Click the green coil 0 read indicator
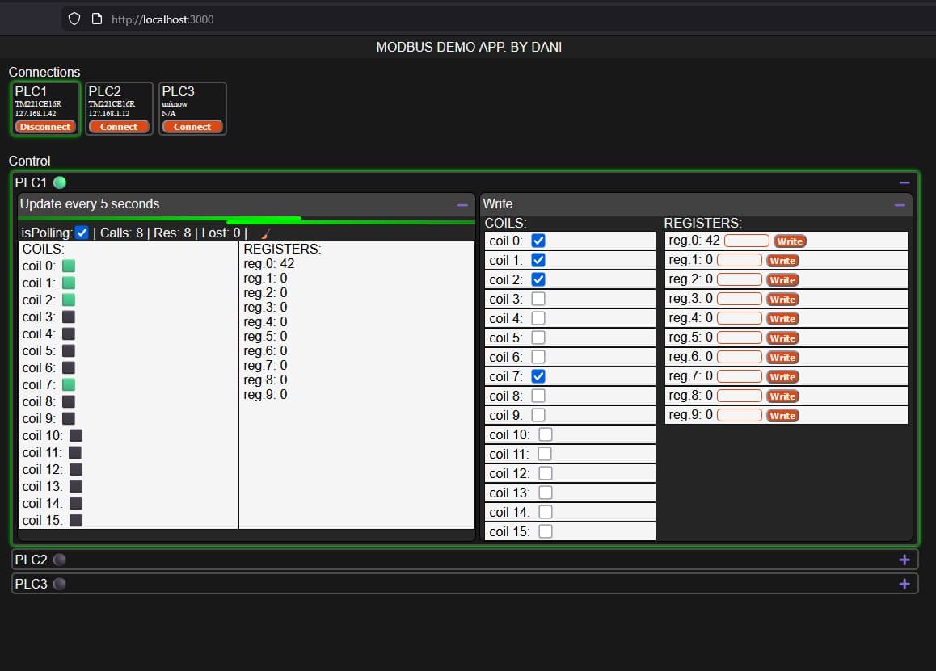Screen dimensions: 936x671 [x=69, y=266]
